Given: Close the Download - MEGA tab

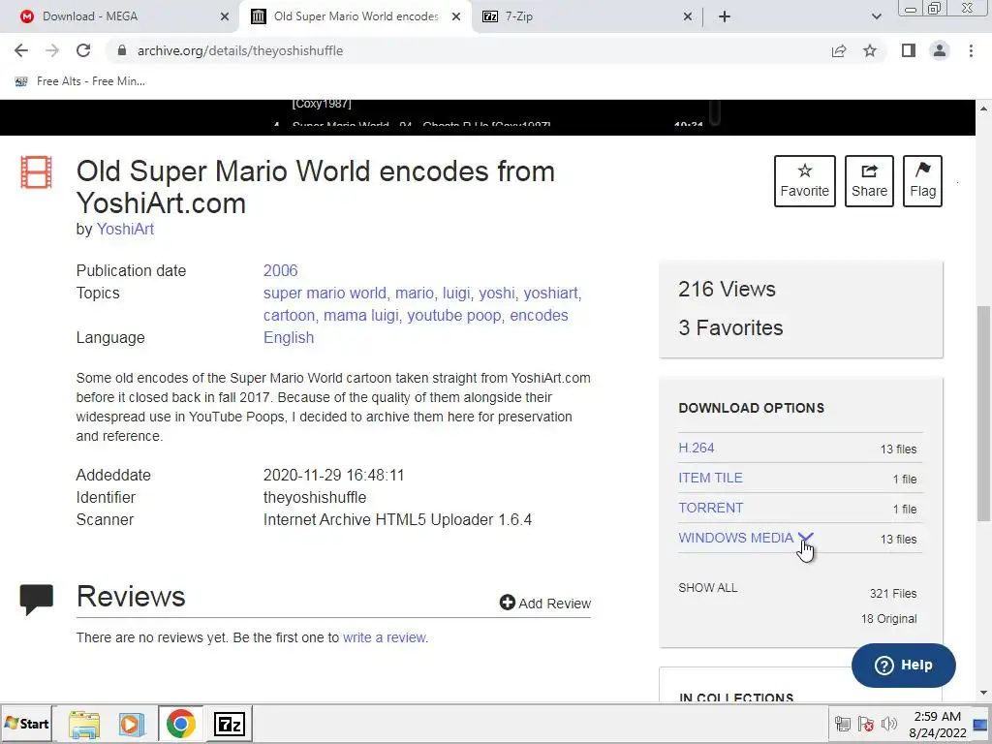Looking at the screenshot, I should pos(225,16).
